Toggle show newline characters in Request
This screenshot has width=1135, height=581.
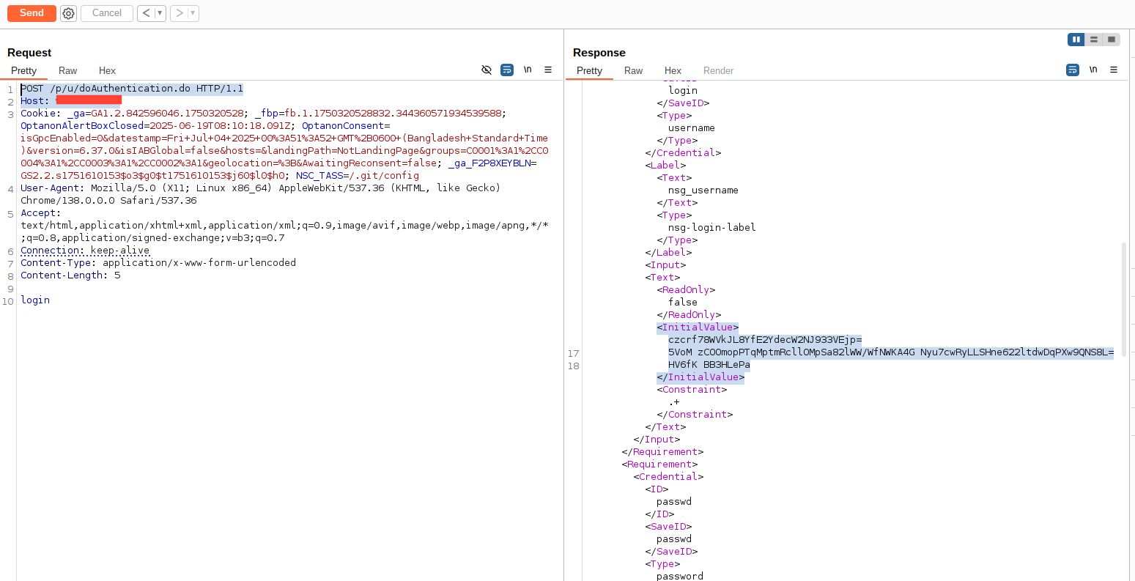click(528, 70)
